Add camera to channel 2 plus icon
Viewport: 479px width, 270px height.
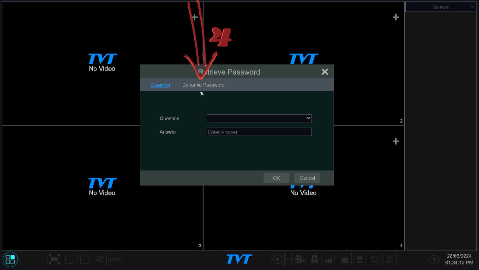pos(396,17)
